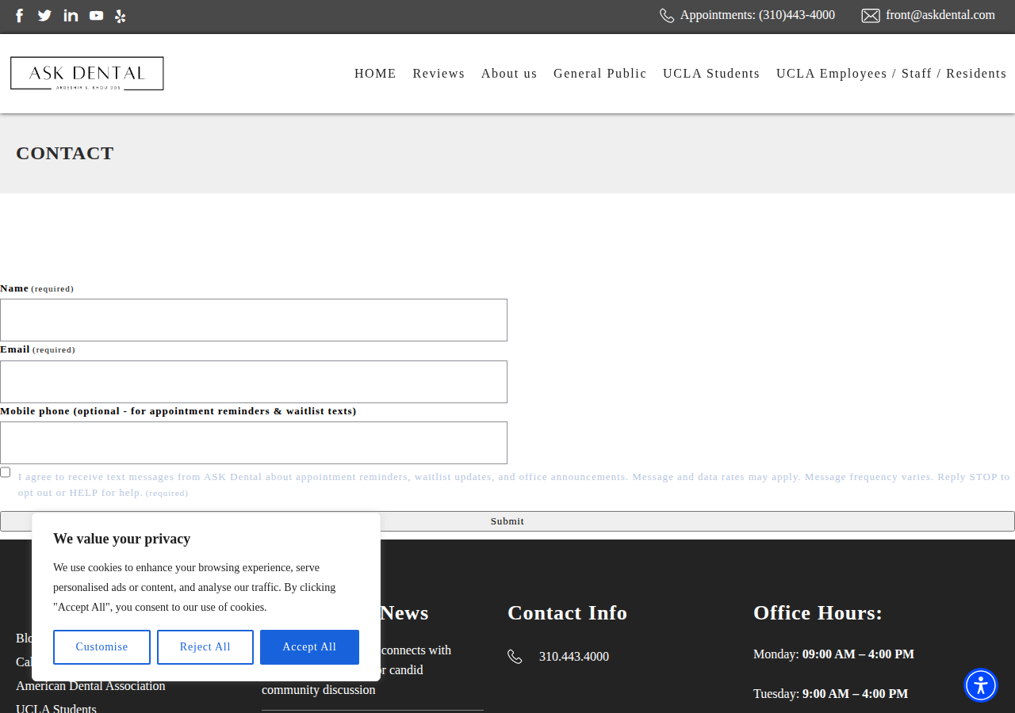
Task: Open the YouTube social icon
Action: pyautogui.click(x=96, y=16)
